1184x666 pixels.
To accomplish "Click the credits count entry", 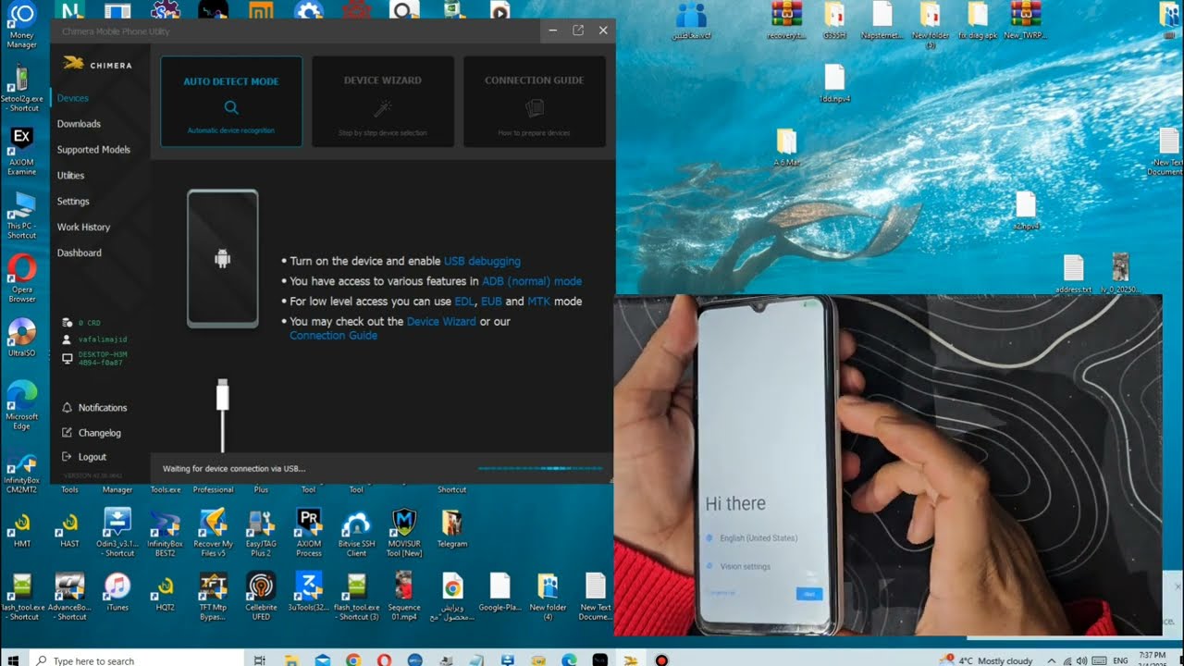I will 81,323.
